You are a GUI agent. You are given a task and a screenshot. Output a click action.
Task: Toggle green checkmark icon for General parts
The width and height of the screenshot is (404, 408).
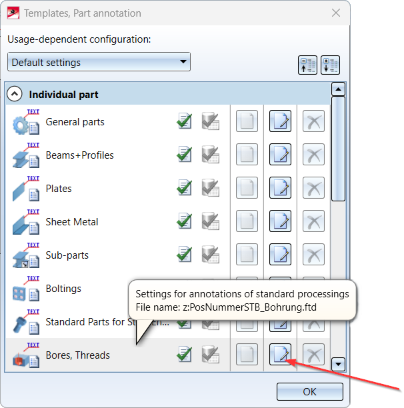click(185, 121)
